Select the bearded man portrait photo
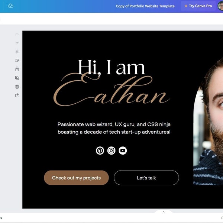223x223 pixels. [x=208, y=121]
